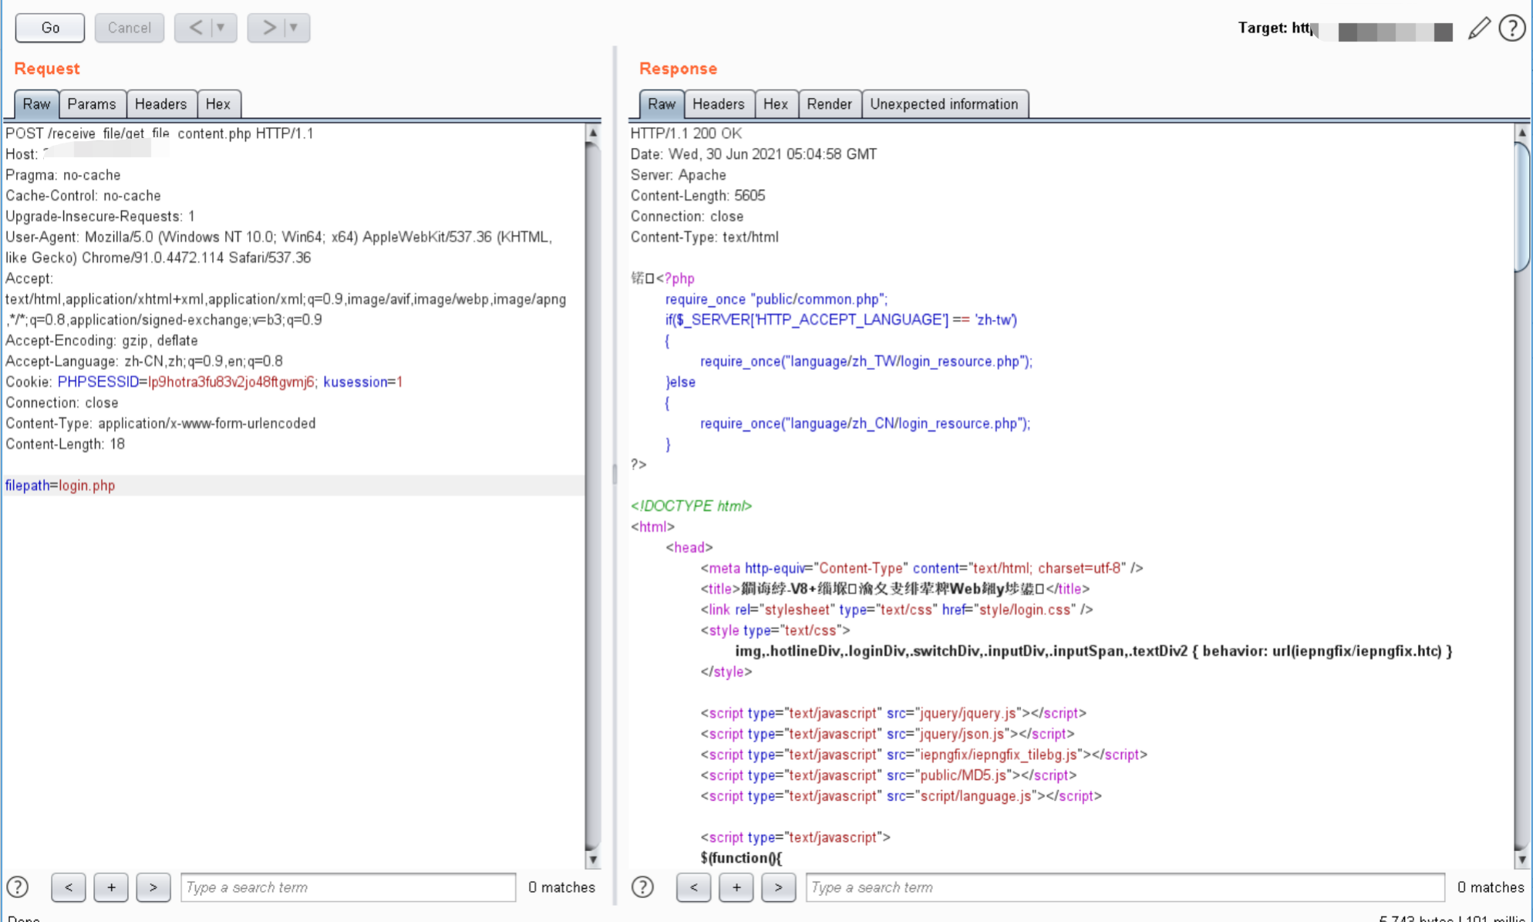This screenshot has height=922, width=1533.
Task: Click response scrollbar down arrow
Action: point(1522,860)
